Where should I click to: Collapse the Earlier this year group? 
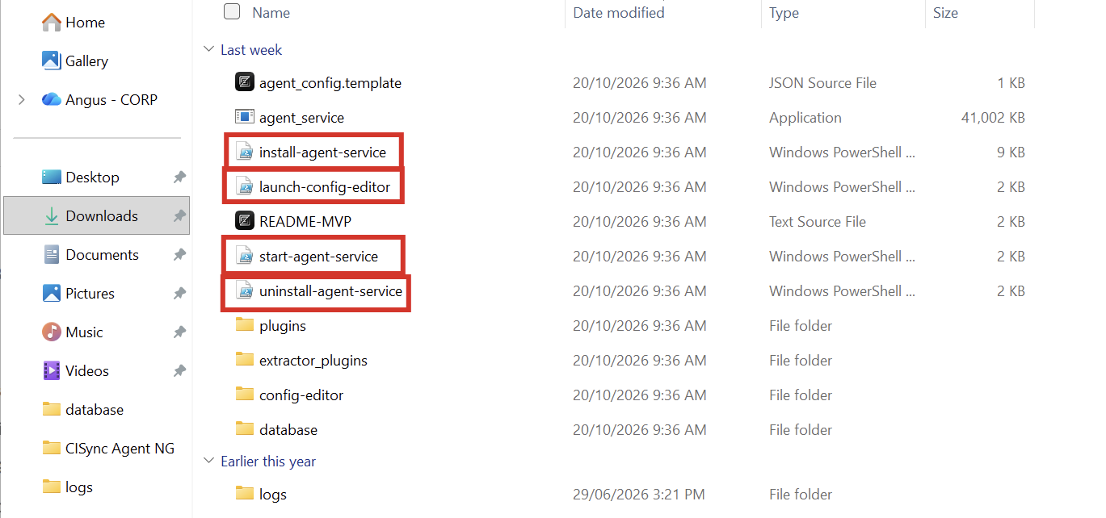click(209, 462)
